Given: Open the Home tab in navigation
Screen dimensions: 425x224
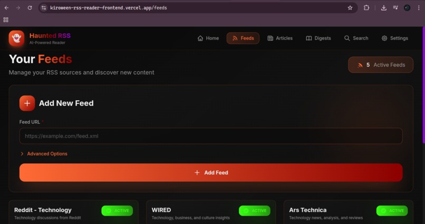Looking at the screenshot, I should pyautogui.click(x=208, y=38).
